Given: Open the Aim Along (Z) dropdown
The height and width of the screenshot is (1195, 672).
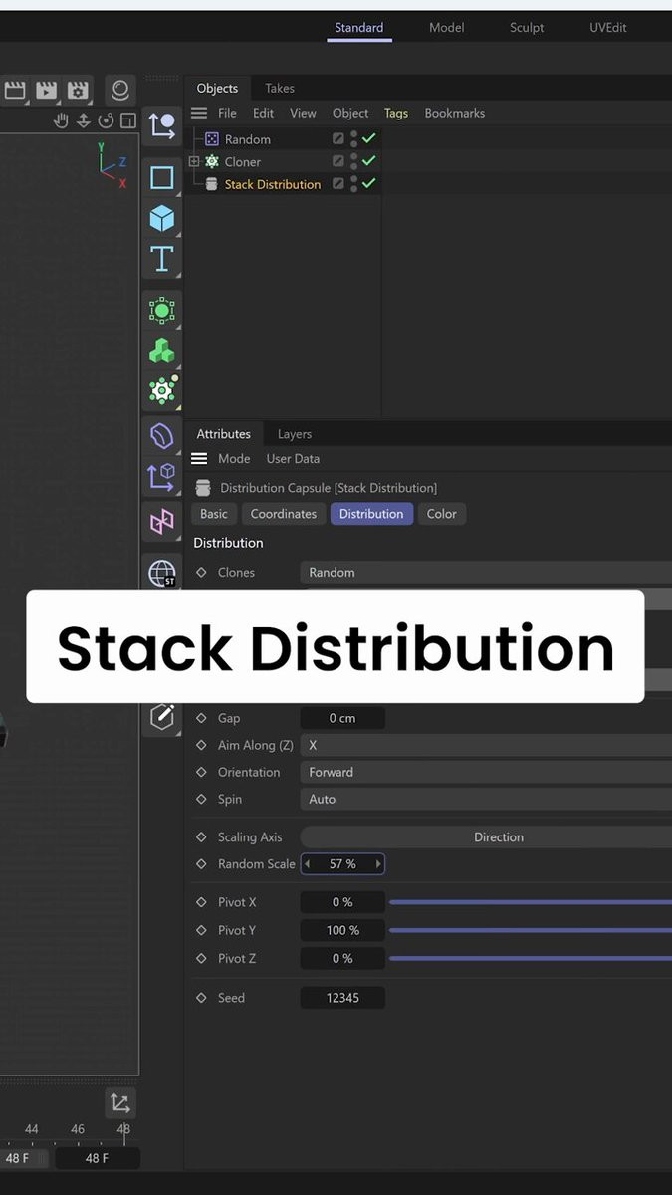Looking at the screenshot, I should click(486, 745).
